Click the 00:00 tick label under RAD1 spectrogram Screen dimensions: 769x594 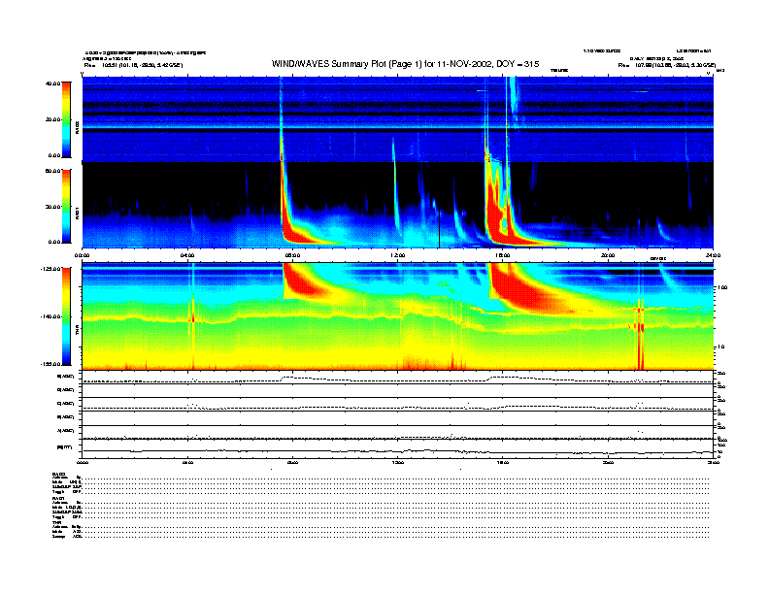click(82, 255)
